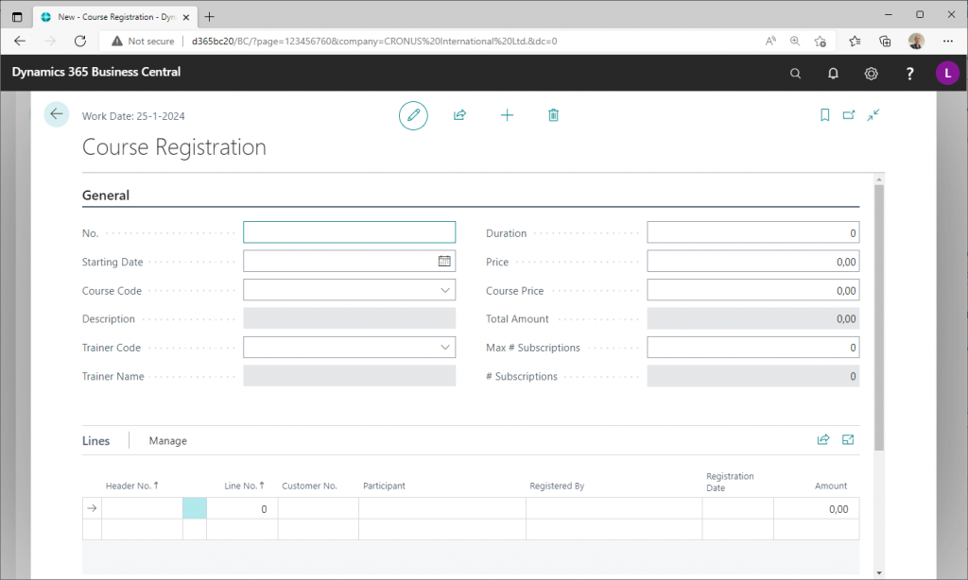This screenshot has height=580, width=968.
Task: Sort lines by Line No. column
Action: [x=245, y=486]
